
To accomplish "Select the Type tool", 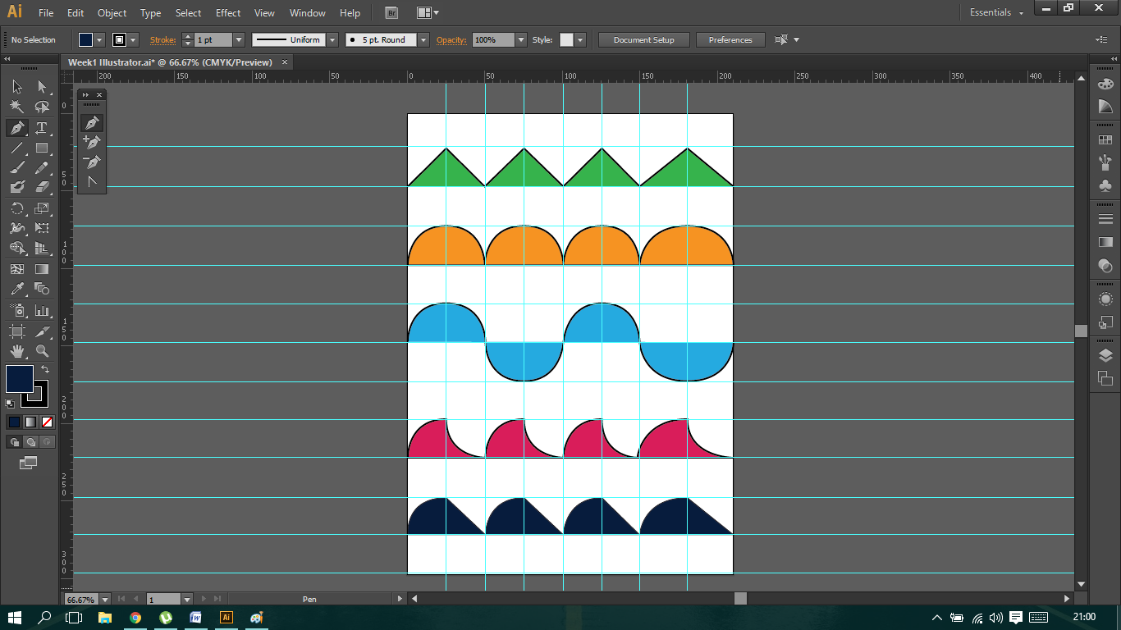I will pos(42,128).
